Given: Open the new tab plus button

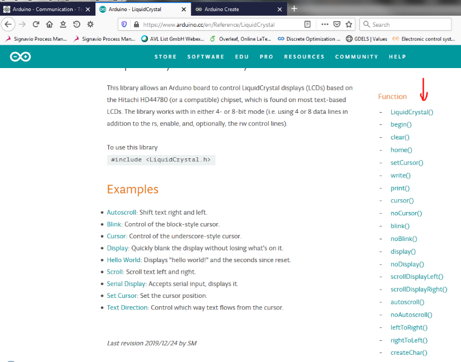Looking at the screenshot, I should tap(294, 8).
